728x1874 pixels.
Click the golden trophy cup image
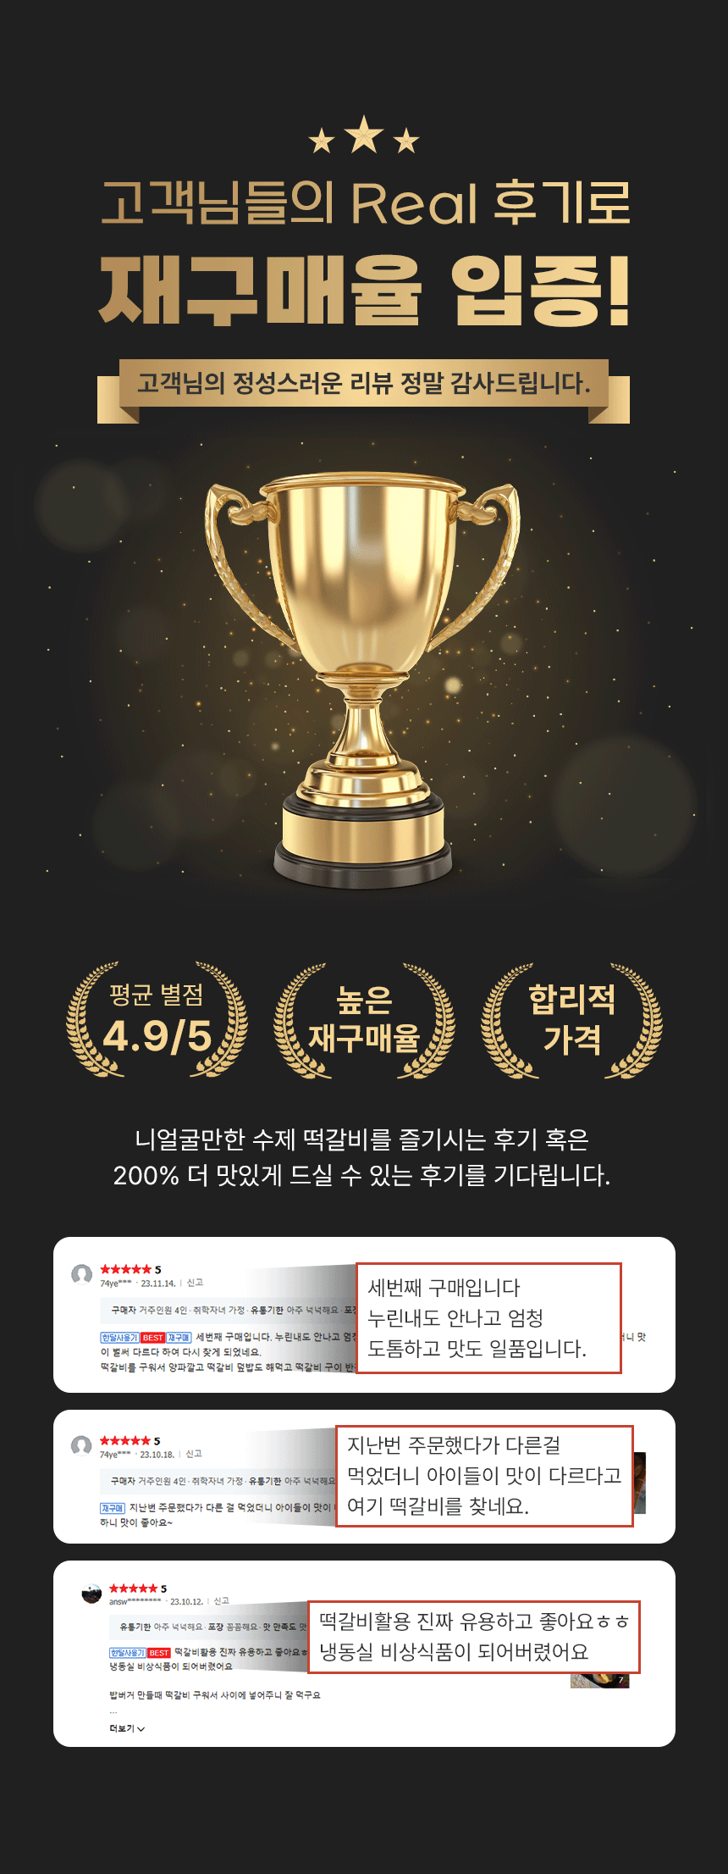(361, 680)
